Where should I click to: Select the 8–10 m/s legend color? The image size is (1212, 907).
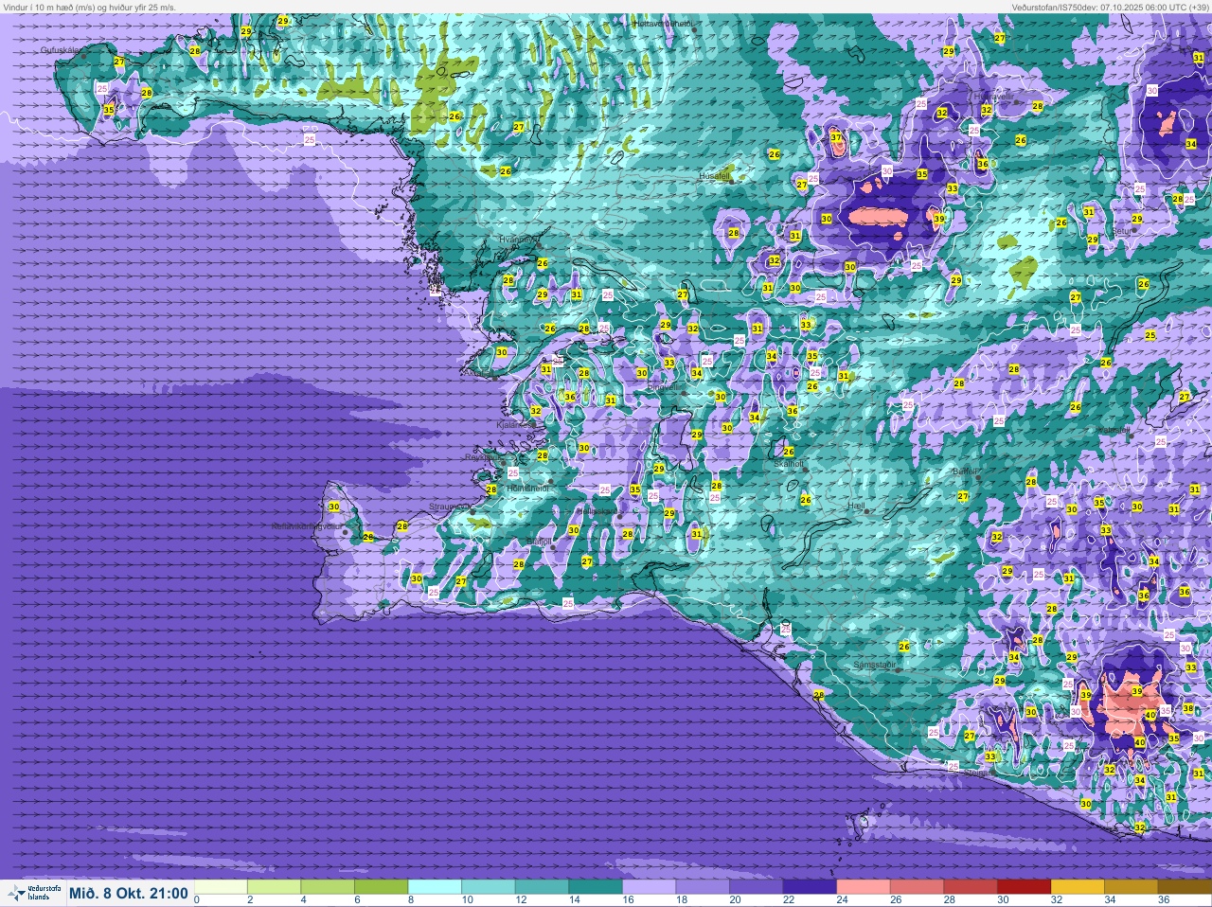(x=437, y=887)
